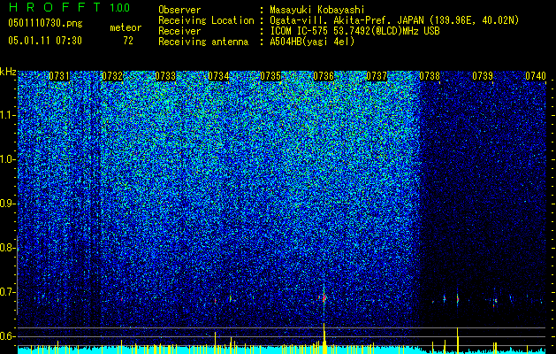Click the A504HB(yagi 4el) antenna text

coord(312,42)
